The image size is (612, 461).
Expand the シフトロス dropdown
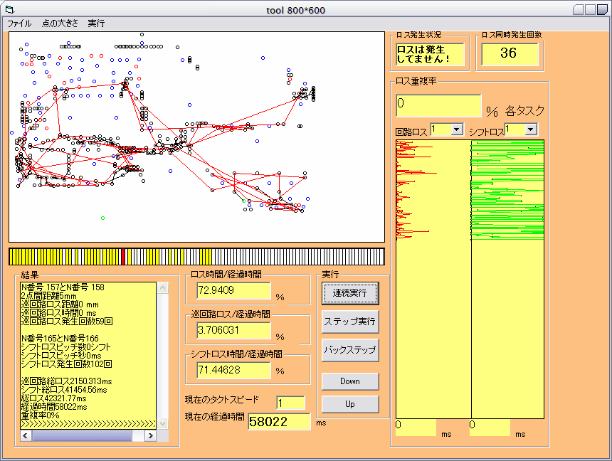click(530, 129)
